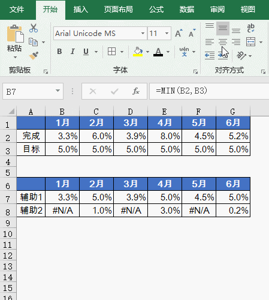Switch to 公式 tab
The image size is (269, 300).
[156, 10]
